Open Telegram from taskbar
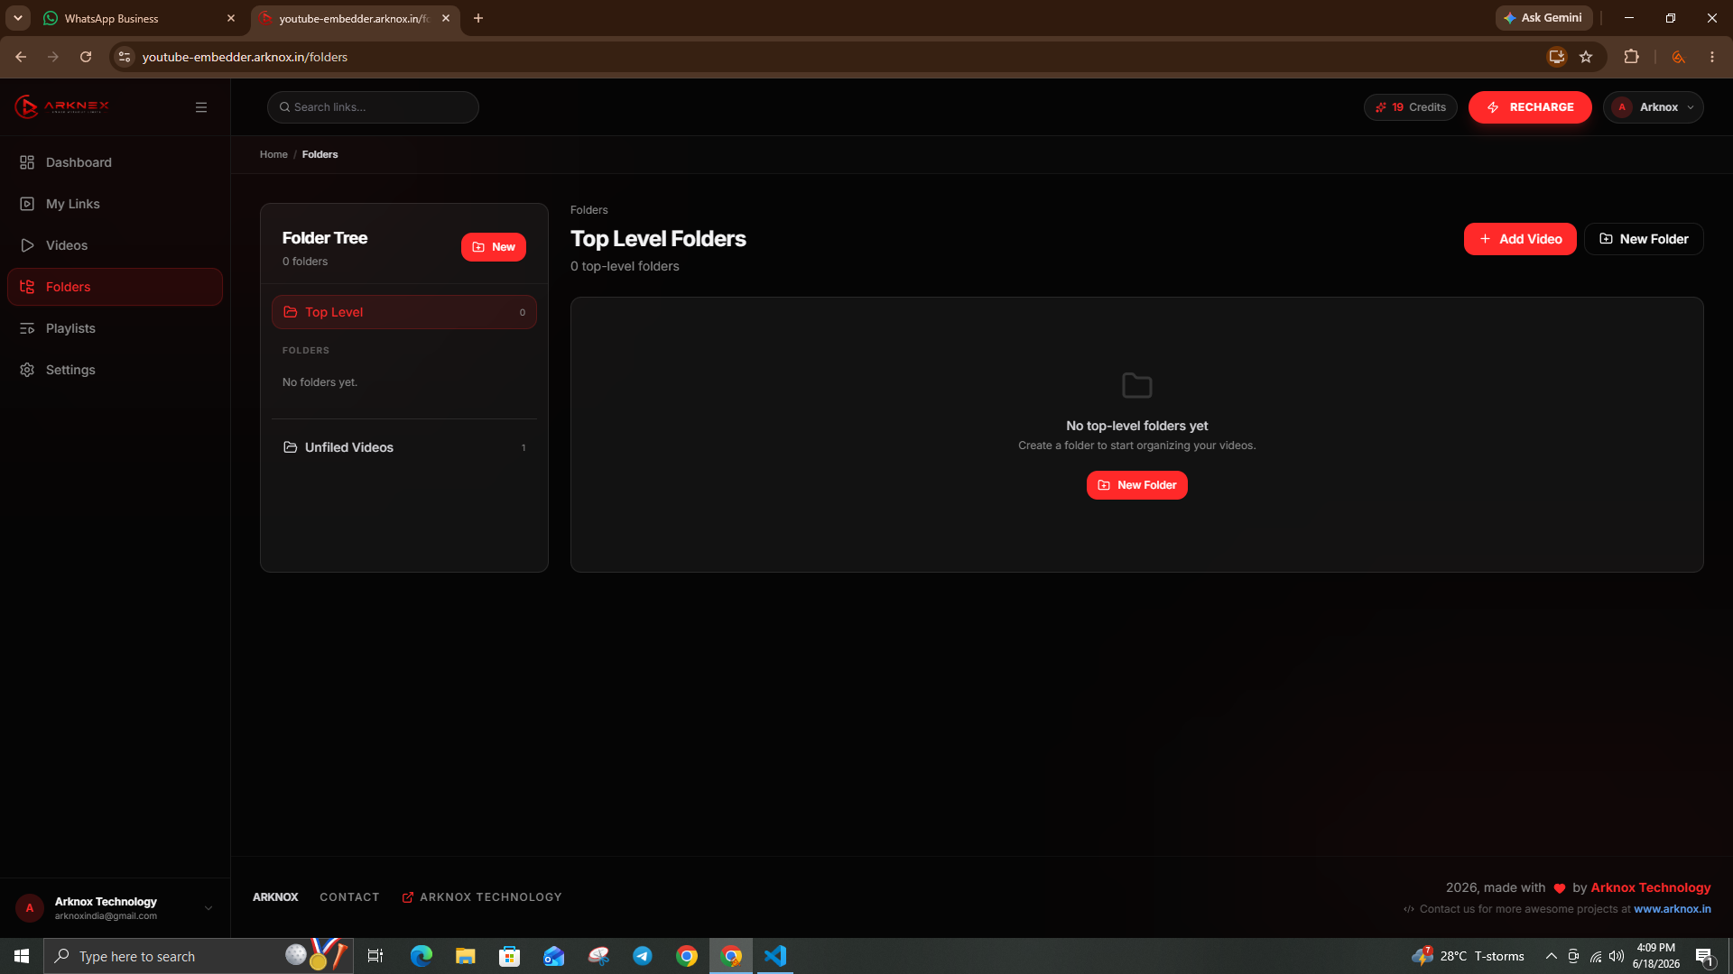Viewport: 1733px width, 974px height. (643, 956)
